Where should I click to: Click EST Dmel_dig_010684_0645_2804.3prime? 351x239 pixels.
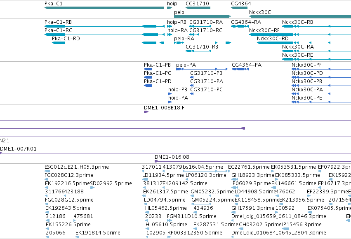[x=279, y=233]
